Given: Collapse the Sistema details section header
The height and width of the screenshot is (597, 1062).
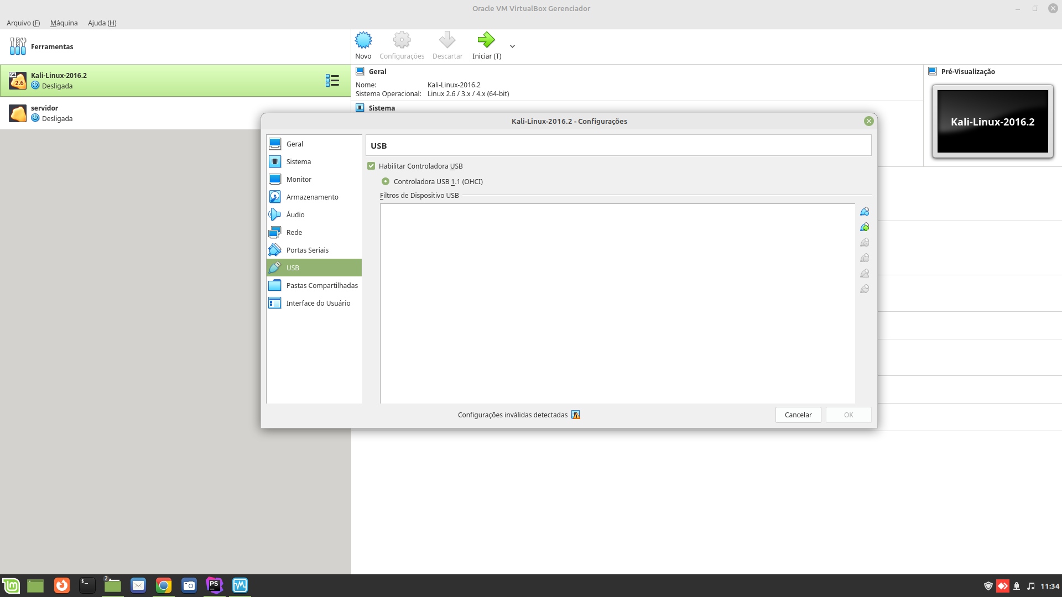Looking at the screenshot, I should pyautogui.click(x=382, y=108).
